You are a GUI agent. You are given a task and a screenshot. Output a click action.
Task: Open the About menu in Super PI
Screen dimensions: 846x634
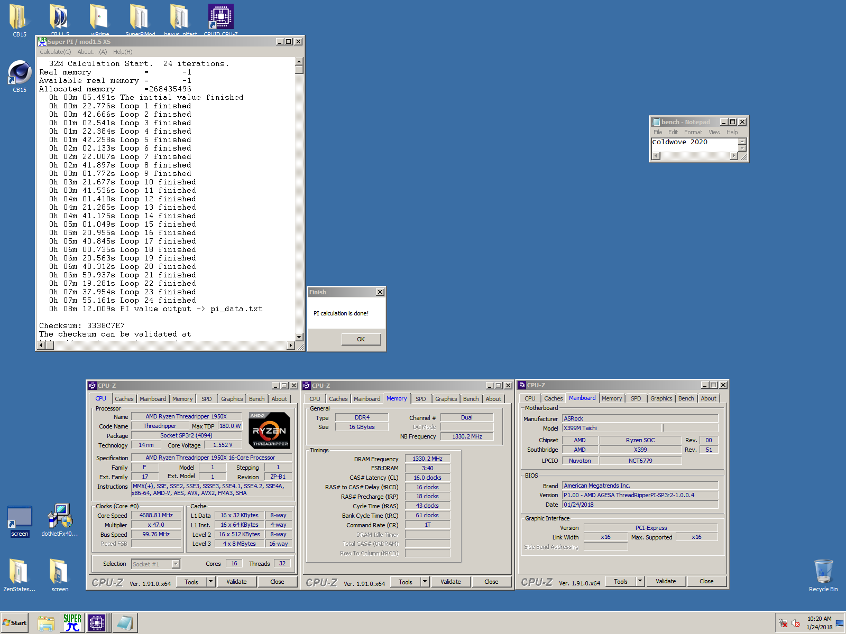(x=92, y=52)
